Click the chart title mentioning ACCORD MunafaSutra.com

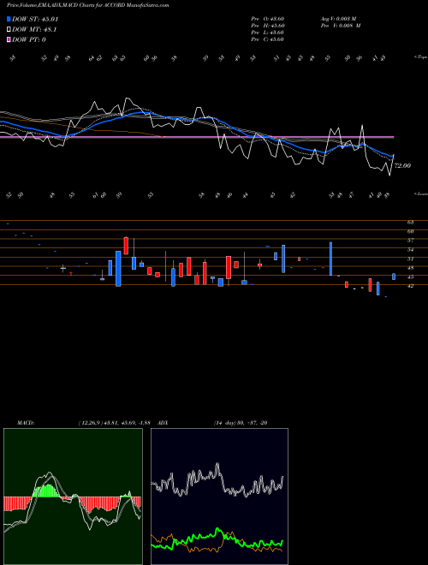pos(88,5)
